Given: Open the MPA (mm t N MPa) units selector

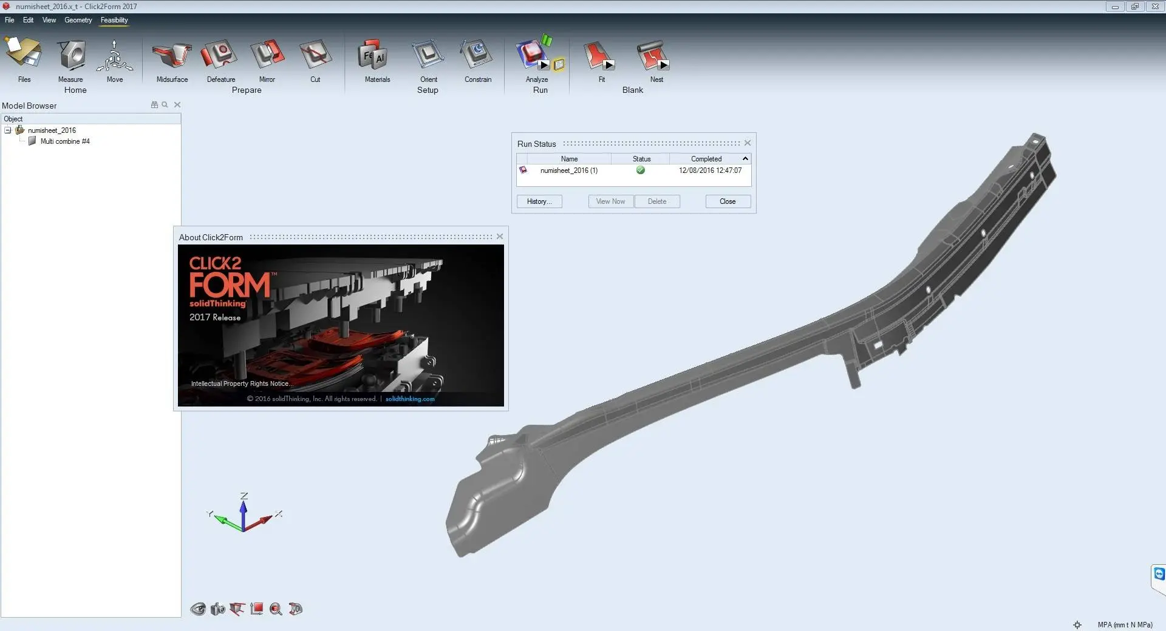Looking at the screenshot, I should coord(1125,625).
